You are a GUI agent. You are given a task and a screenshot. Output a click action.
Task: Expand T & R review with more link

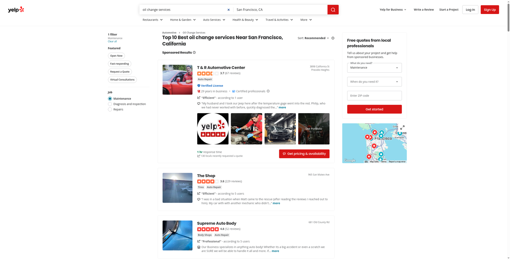(282, 107)
